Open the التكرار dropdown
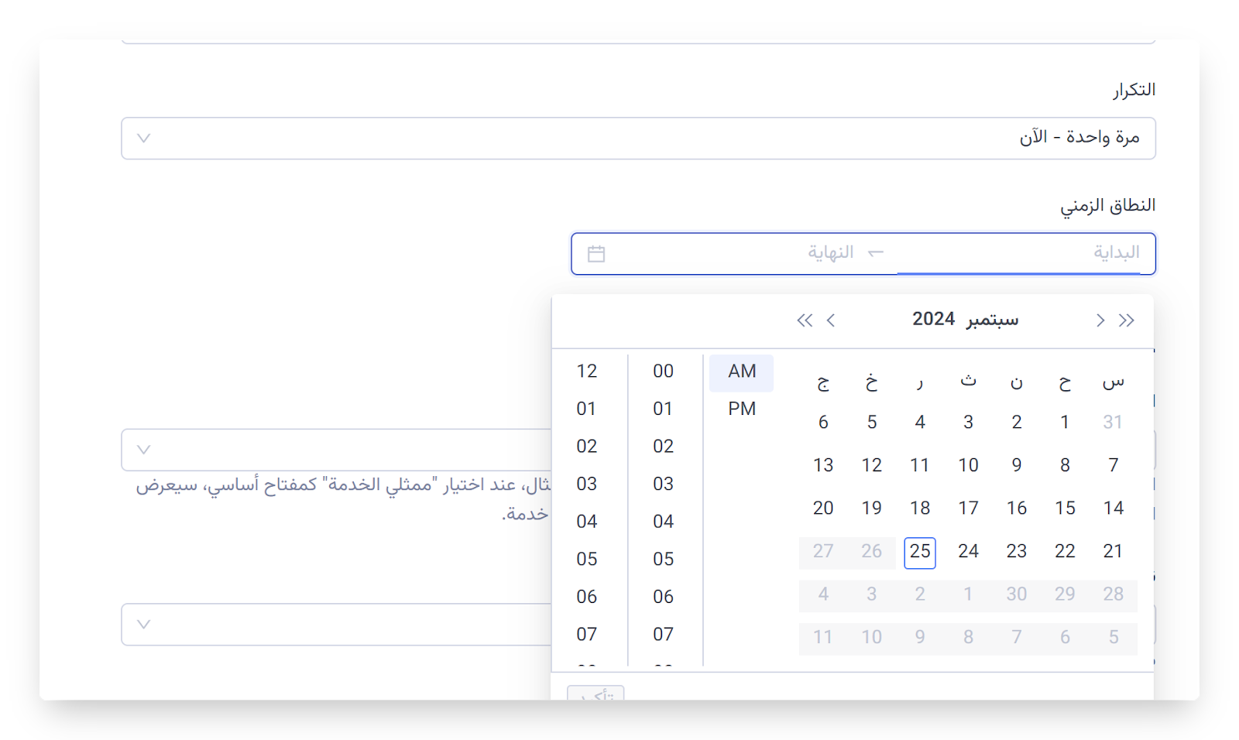This screenshot has height=740, width=1239. click(x=638, y=139)
